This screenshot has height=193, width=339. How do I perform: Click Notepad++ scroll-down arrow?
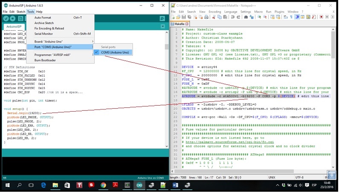(333, 167)
